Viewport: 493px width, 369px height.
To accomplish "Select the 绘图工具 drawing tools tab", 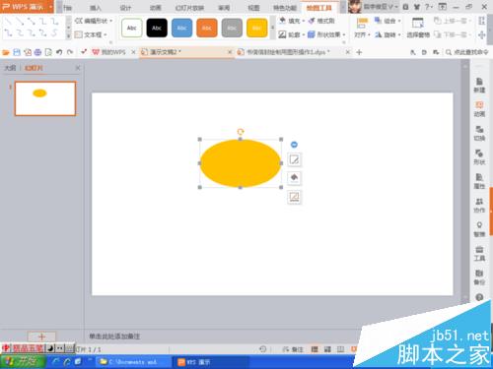I will pyautogui.click(x=318, y=8).
